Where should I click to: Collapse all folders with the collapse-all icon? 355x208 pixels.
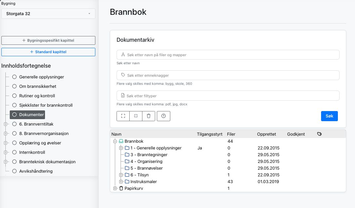click(x=136, y=116)
